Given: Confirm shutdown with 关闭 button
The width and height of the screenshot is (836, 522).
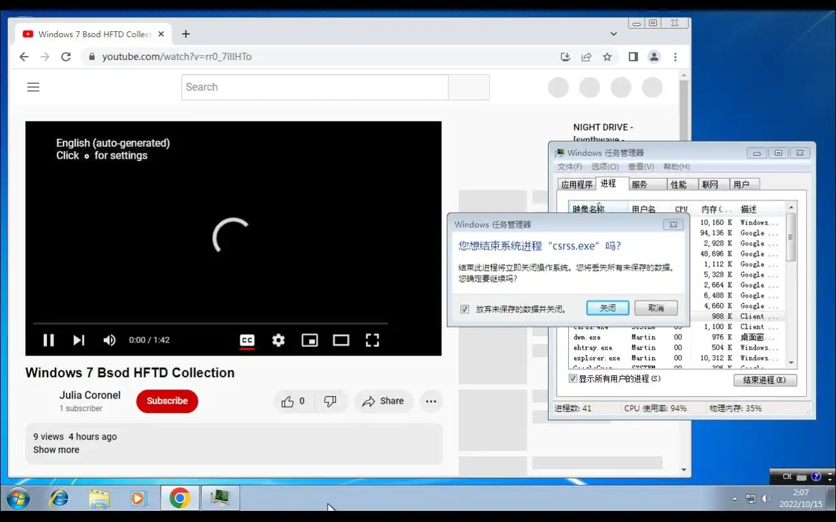Looking at the screenshot, I should tap(607, 308).
